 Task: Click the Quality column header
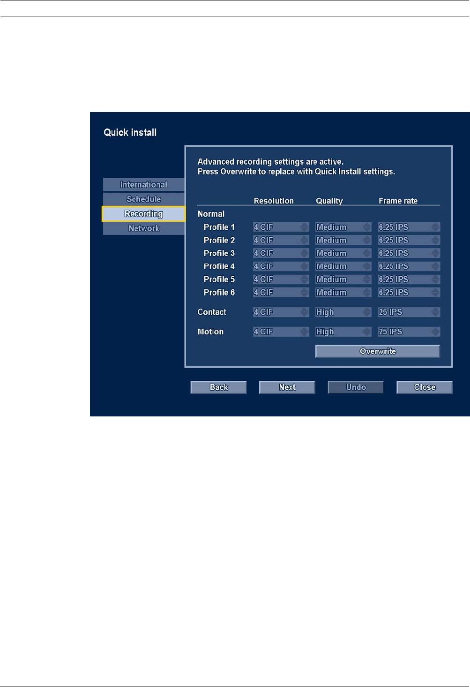tap(329, 201)
